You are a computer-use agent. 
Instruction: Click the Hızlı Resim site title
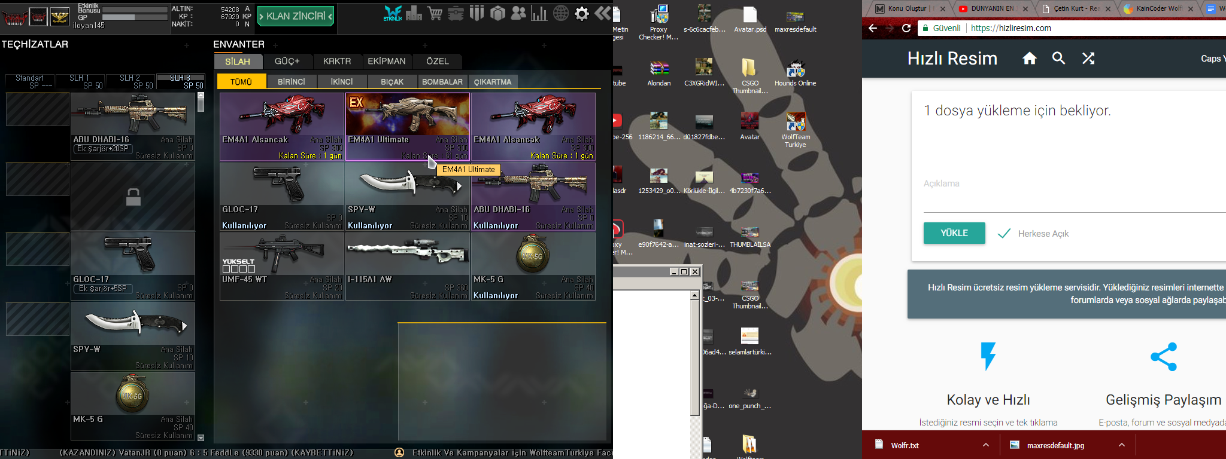coord(952,59)
